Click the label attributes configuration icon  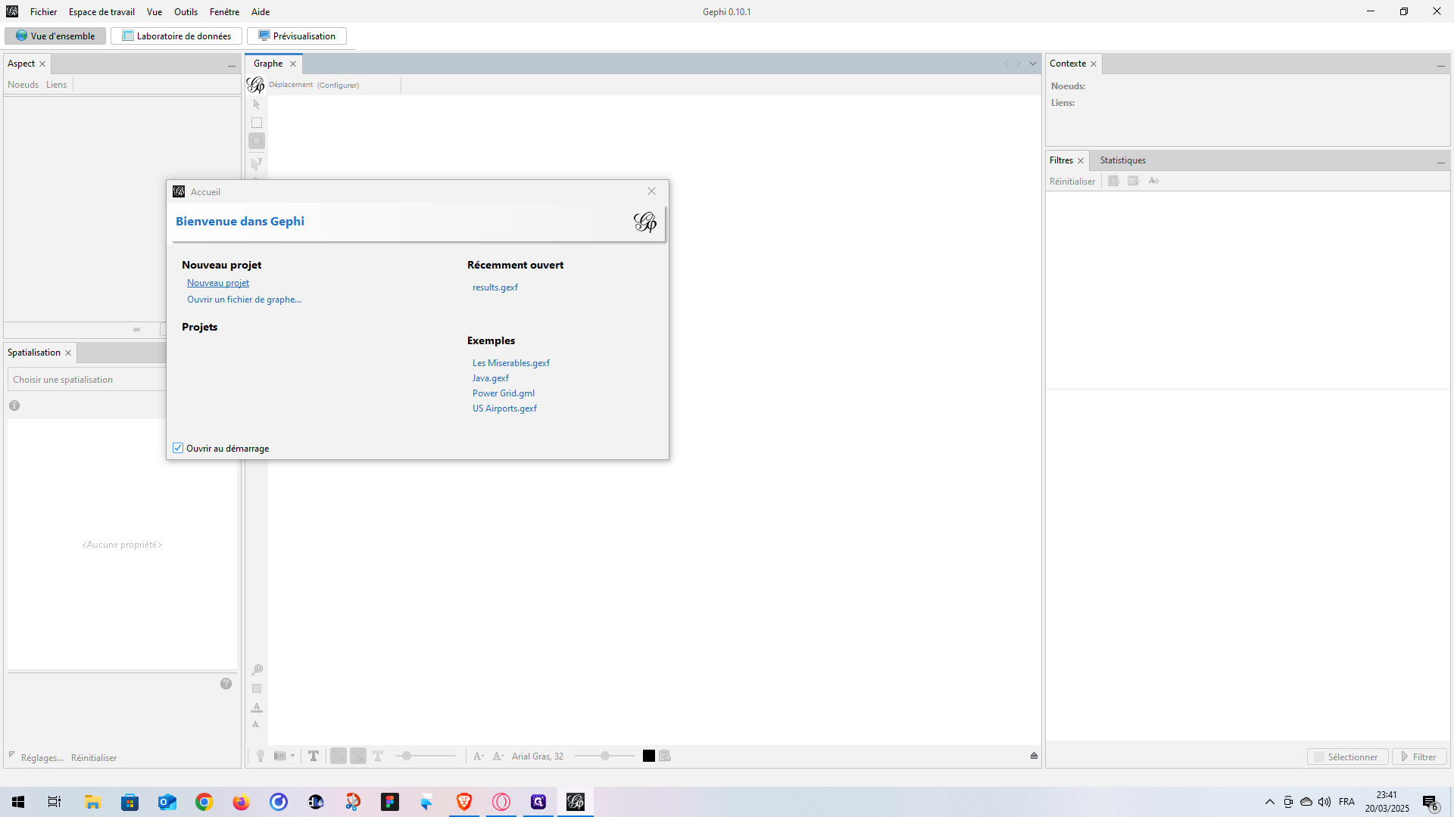665,756
